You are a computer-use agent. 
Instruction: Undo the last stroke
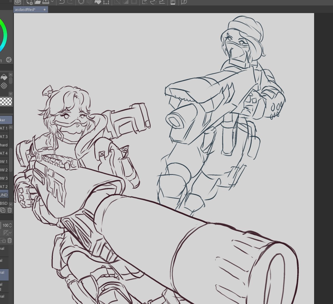click(62, 2)
